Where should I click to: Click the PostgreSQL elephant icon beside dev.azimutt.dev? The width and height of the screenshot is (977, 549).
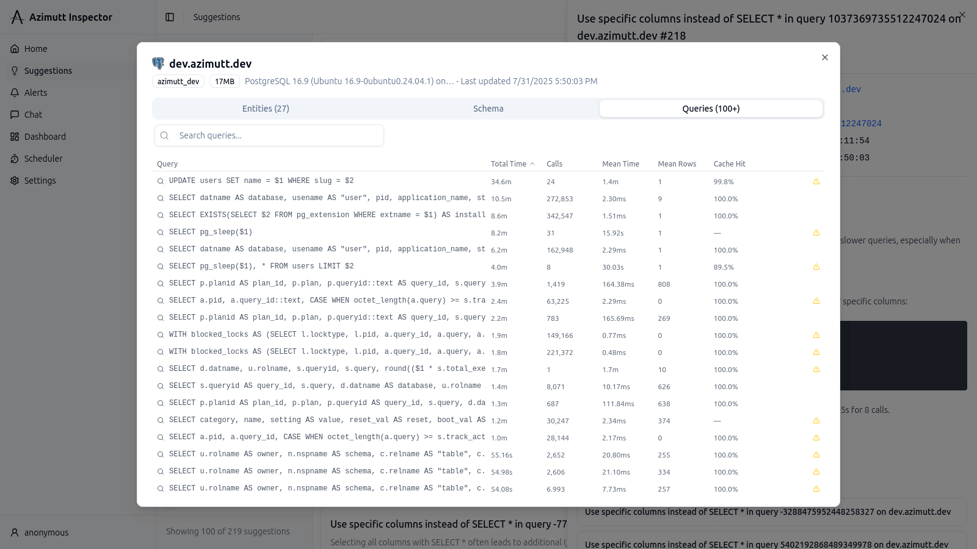pyautogui.click(x=158, y=63)
